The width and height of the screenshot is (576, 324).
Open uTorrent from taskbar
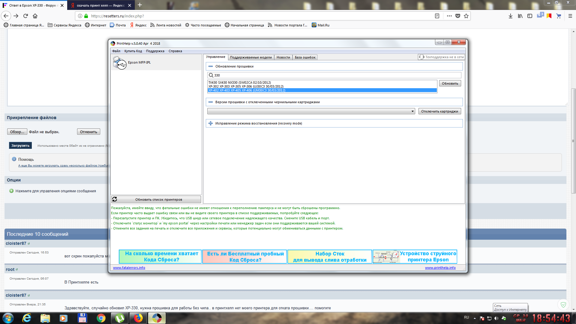[120, 318]
